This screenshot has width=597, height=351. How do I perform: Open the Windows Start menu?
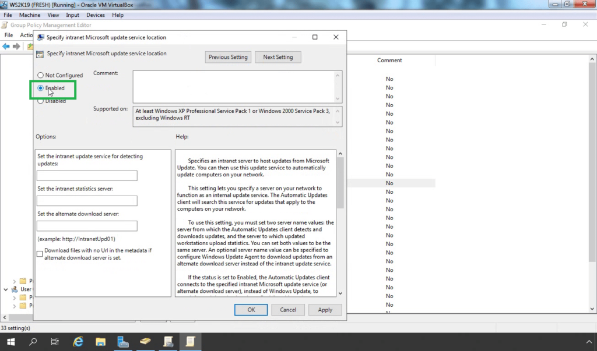click(x=10, y=342)
